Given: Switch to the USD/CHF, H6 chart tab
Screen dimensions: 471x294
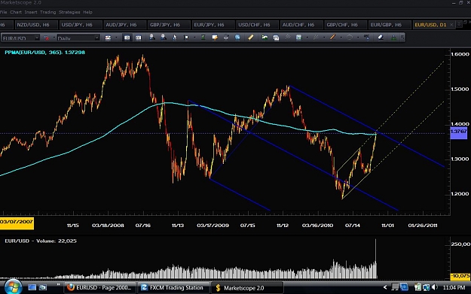Looking at the screenshot, I should (x=257, y=25).
